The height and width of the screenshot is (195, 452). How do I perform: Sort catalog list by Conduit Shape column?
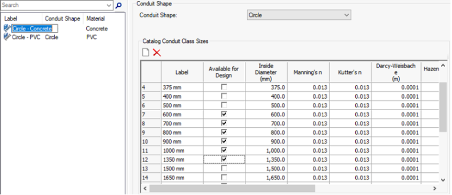click(x=63, y=19)
